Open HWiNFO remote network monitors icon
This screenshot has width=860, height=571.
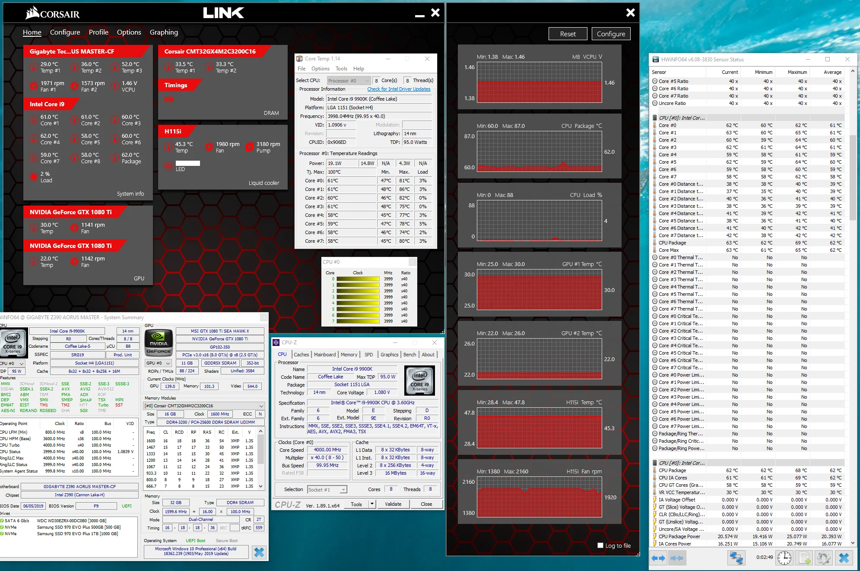(736, 558)
